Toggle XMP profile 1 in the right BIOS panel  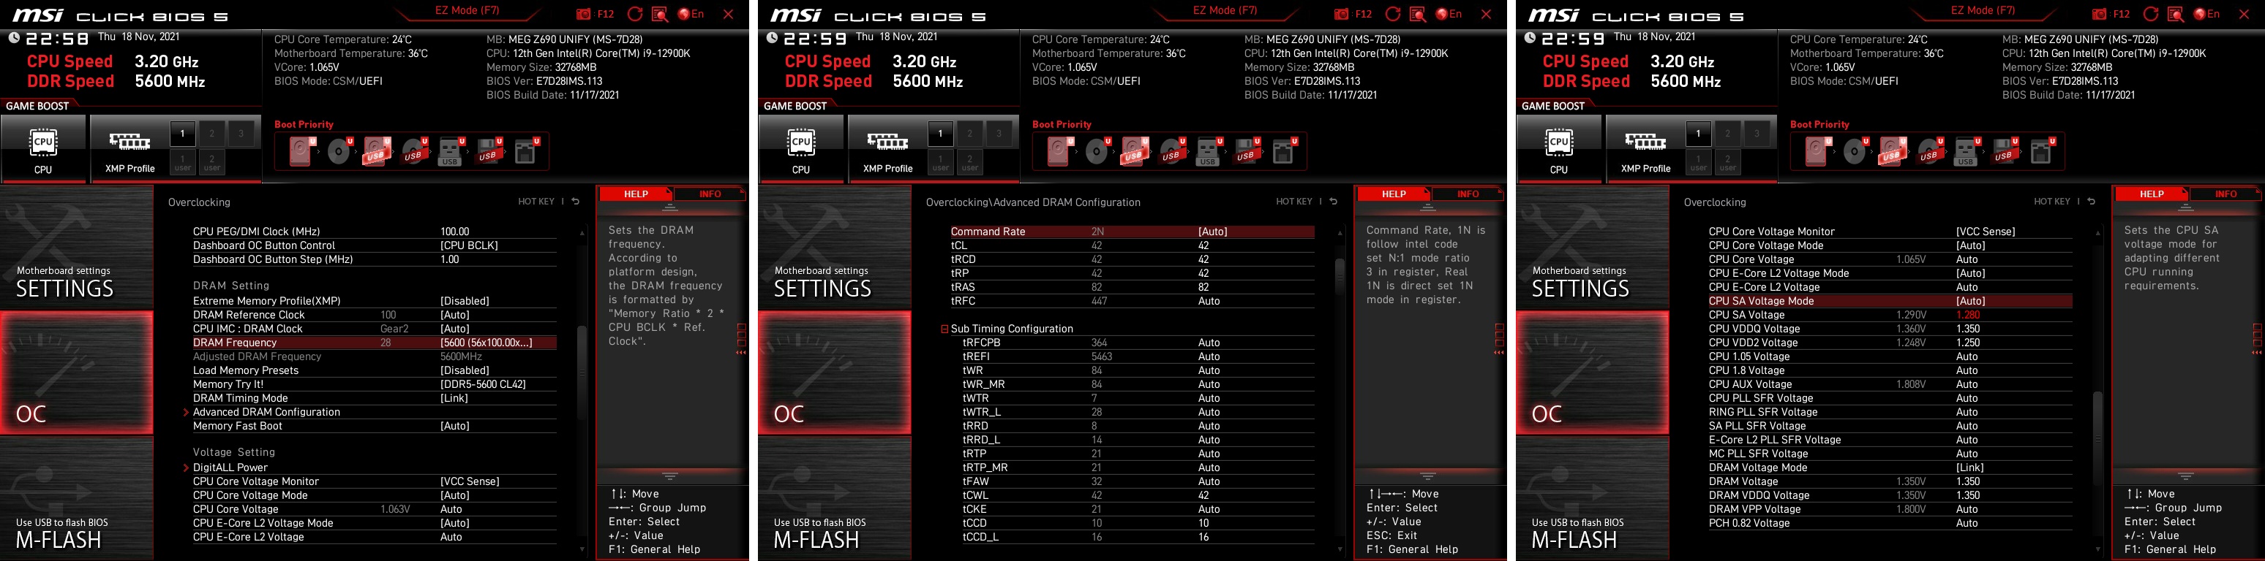pyautogui.click(x=1699, y=134)
